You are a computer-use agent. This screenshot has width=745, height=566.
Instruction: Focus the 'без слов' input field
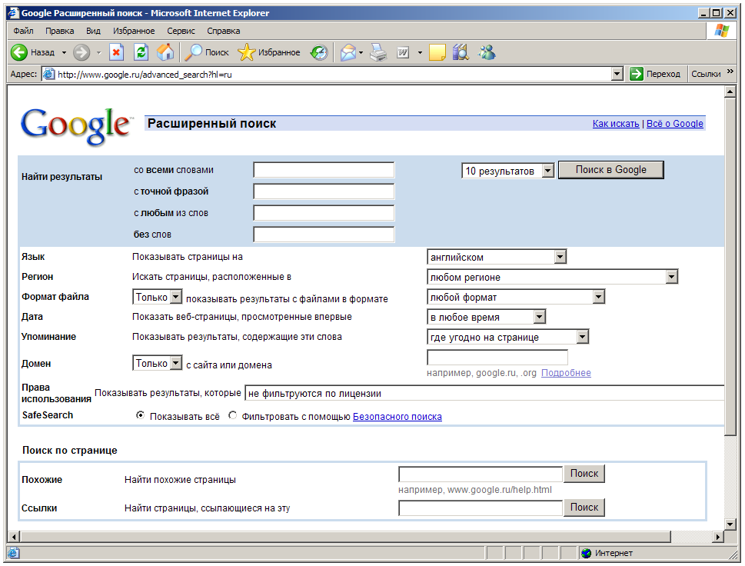[x=324, y=235]
